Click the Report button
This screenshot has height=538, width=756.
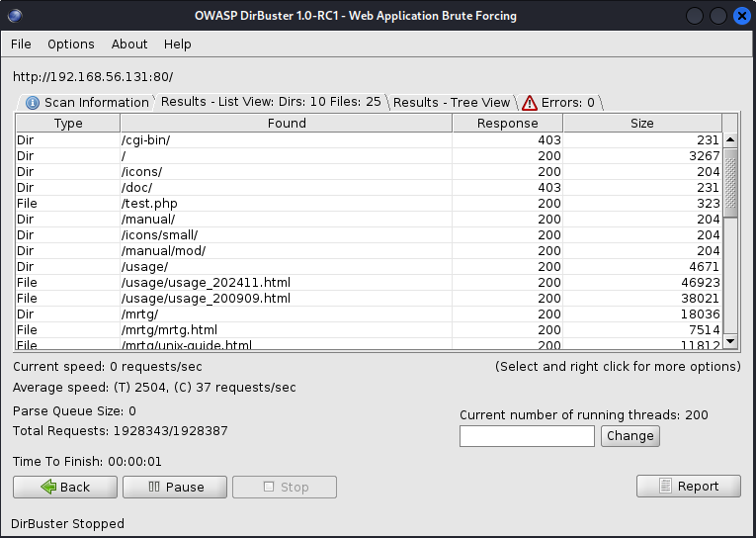(689, 486)
